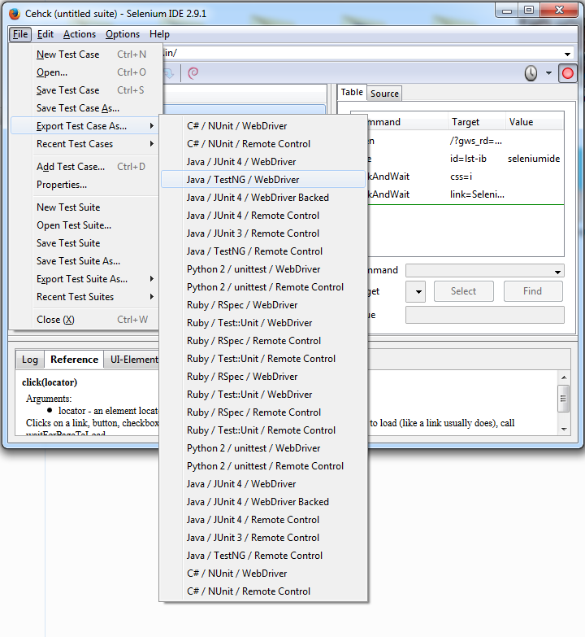Click the Value column header
585x637 pixels.
535,122
